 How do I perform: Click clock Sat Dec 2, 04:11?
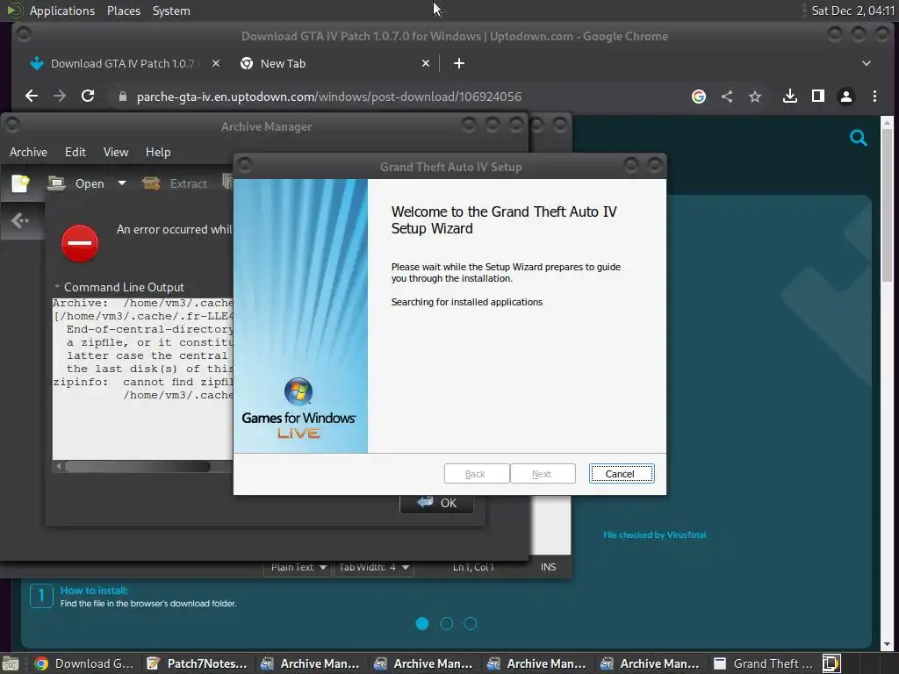[852, 11]
